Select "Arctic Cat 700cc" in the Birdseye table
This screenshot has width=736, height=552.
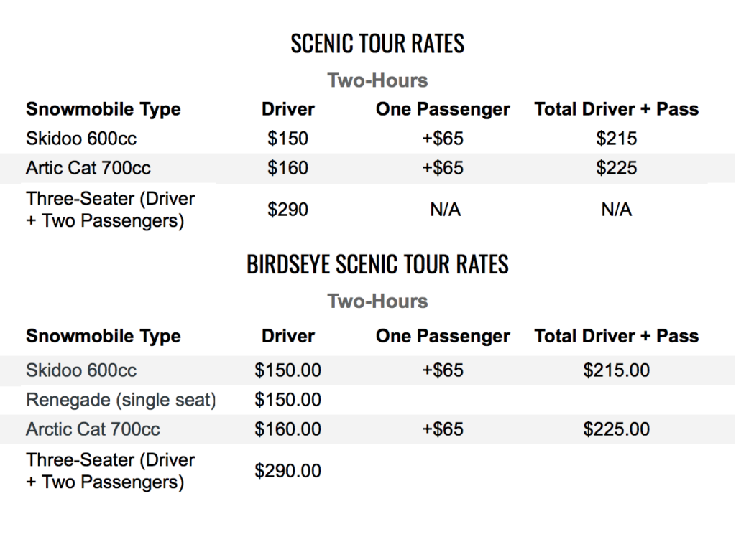click(x=93, y=429)
